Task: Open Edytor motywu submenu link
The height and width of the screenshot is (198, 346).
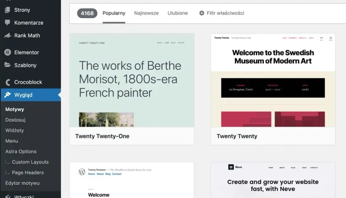Action: click(23, 183)
